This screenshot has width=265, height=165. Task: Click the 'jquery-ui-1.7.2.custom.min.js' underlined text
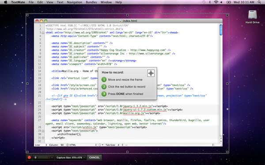pos(145,110)
